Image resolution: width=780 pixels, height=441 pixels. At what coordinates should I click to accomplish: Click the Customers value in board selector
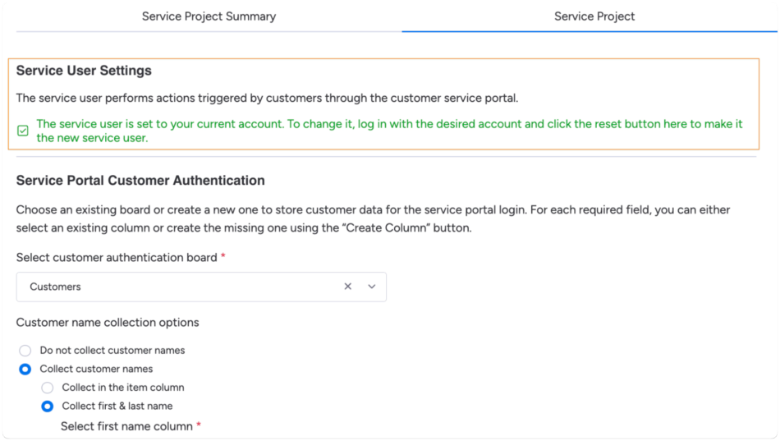tap(56, 287)
